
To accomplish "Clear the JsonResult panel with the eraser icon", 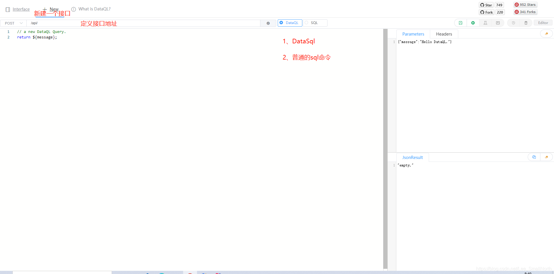I will (x=547, y=157).
